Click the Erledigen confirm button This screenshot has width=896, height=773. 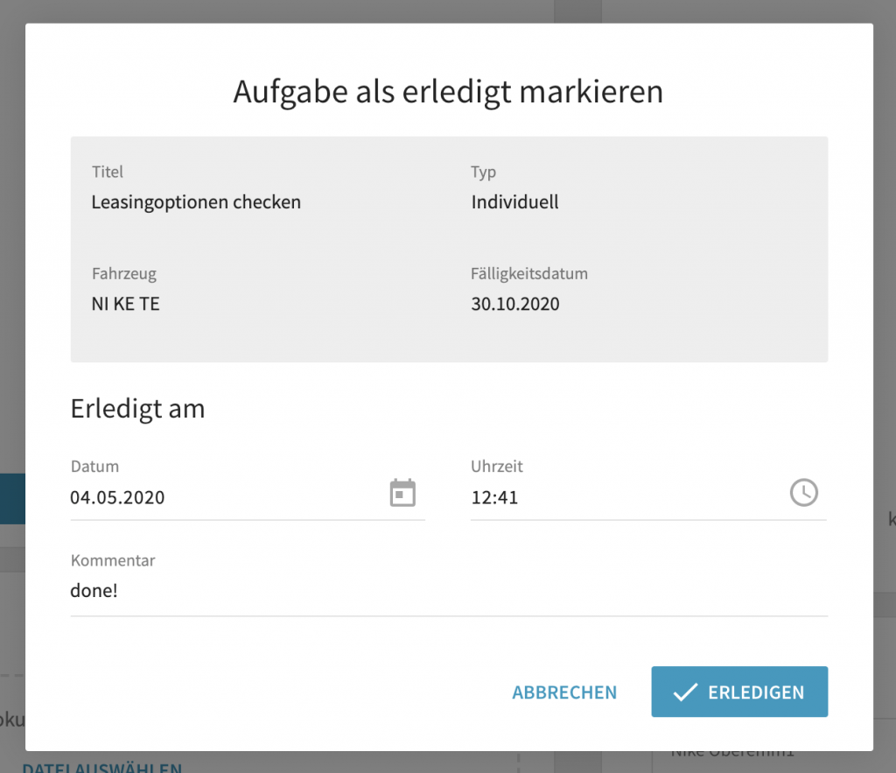click(739, 692)
